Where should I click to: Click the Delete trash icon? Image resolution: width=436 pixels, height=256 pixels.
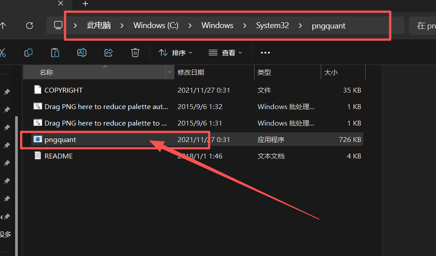135,53
